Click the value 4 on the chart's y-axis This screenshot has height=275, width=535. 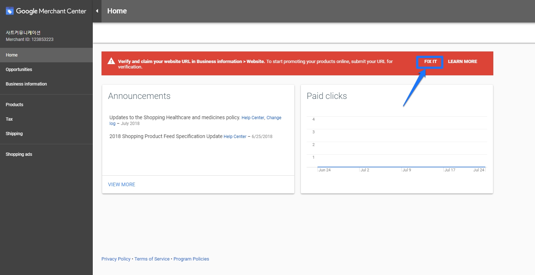pyautogui.click(x=314, y=120)
